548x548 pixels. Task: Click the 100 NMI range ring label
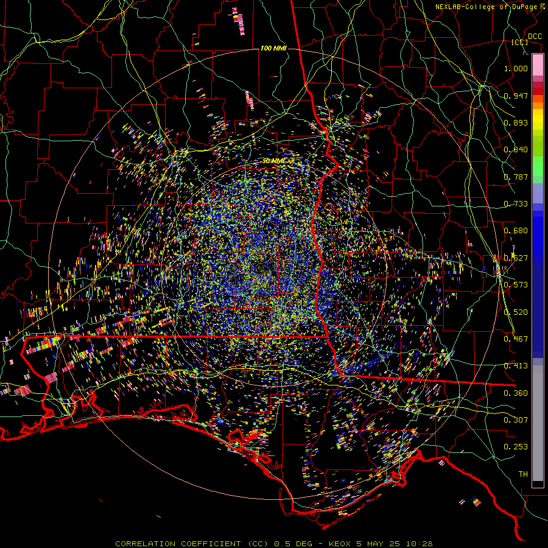[273, 48]
